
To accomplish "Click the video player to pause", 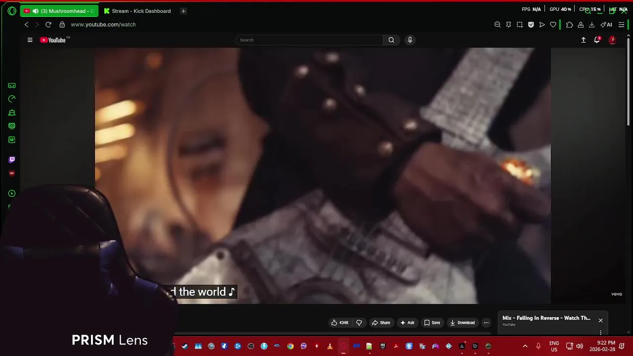I will point(322,176).
